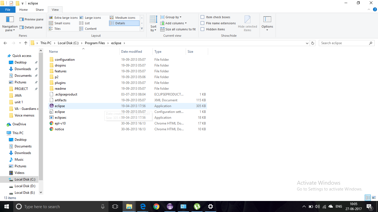Open the File menu
378x212 pixels.
click(x=8, y=9)
